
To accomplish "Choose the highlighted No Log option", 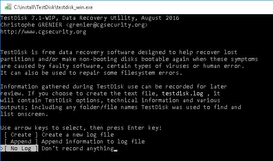I will click(21, 149).
